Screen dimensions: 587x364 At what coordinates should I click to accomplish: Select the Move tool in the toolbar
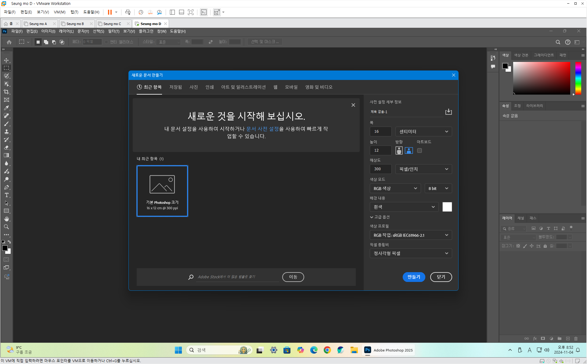coord(6,60)
